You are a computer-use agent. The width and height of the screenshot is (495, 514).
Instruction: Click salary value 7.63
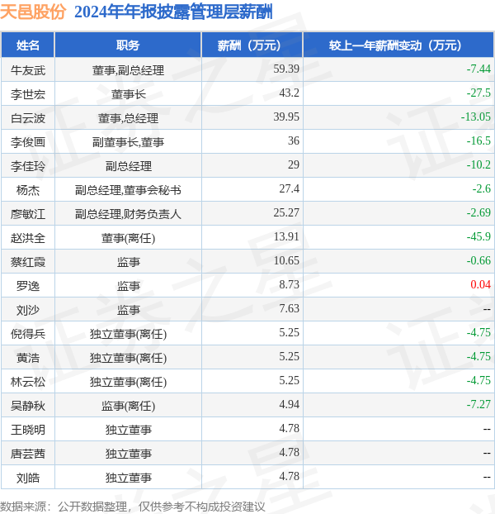click(289, 307)
